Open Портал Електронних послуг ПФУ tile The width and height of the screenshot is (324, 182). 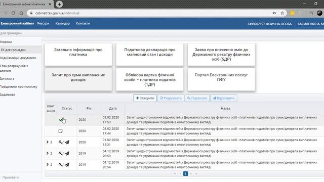tap(221, 79)
